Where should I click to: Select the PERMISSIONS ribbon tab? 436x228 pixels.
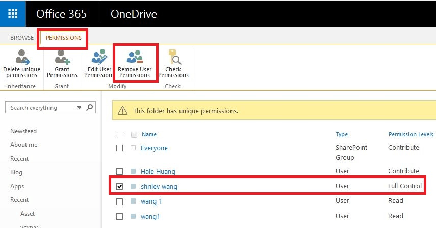64,38
